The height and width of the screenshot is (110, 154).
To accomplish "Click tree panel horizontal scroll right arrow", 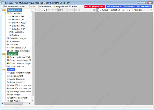I will click(x=29, y=103).
